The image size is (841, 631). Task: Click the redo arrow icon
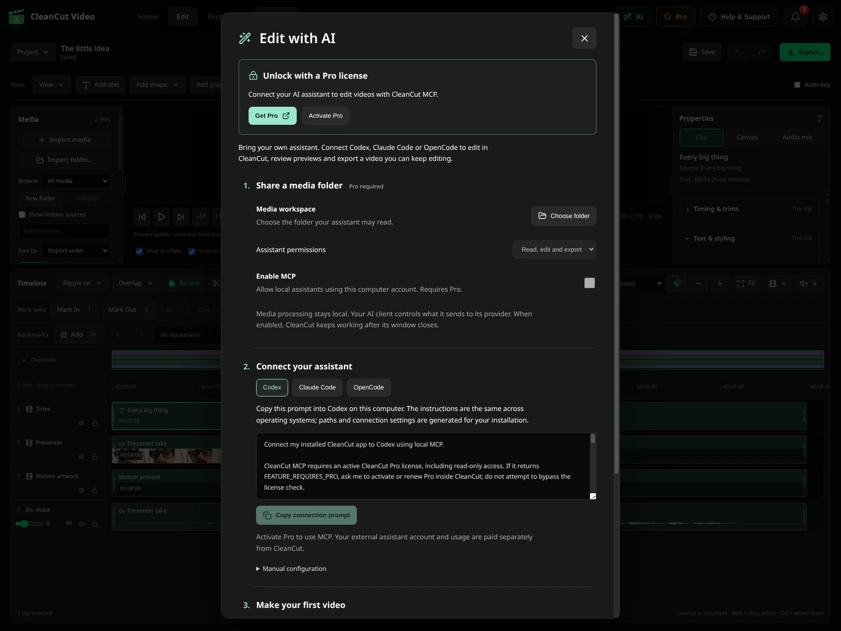pyautogui.click(x=762, y=52)
